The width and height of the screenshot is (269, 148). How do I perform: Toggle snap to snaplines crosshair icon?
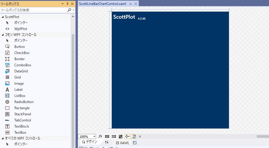[127, 136]
